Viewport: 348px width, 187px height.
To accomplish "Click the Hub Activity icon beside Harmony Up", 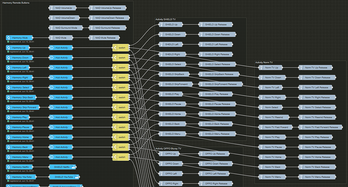I will (51, 48).
